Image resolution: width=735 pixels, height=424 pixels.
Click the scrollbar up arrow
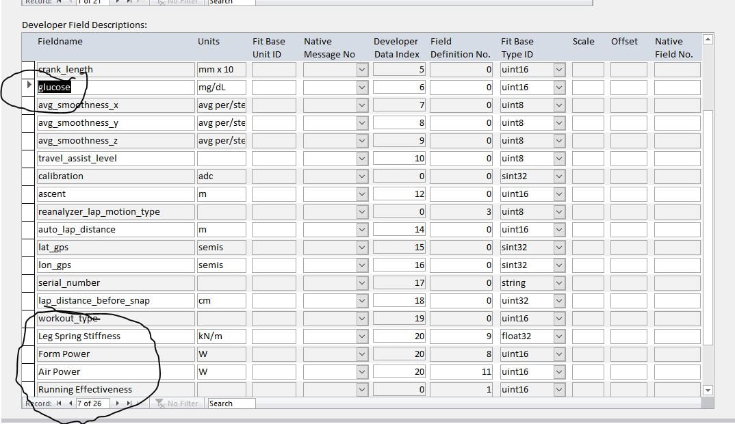[708, 39]
